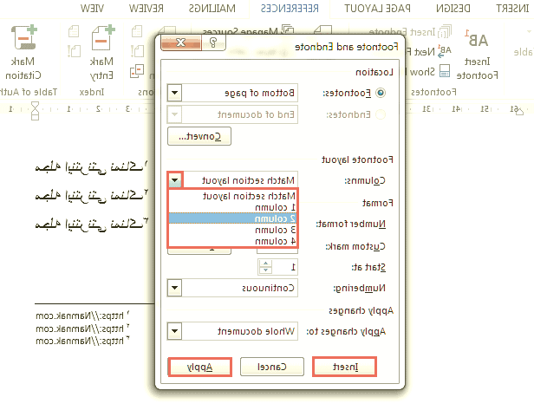Select the Endnotes radio button
The height and width of the screenshot is (410, 534).
[x=381, y=114]
